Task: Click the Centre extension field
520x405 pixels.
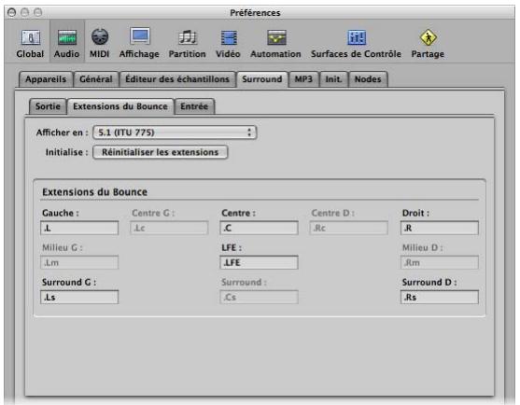Action: tap(259, 228)
